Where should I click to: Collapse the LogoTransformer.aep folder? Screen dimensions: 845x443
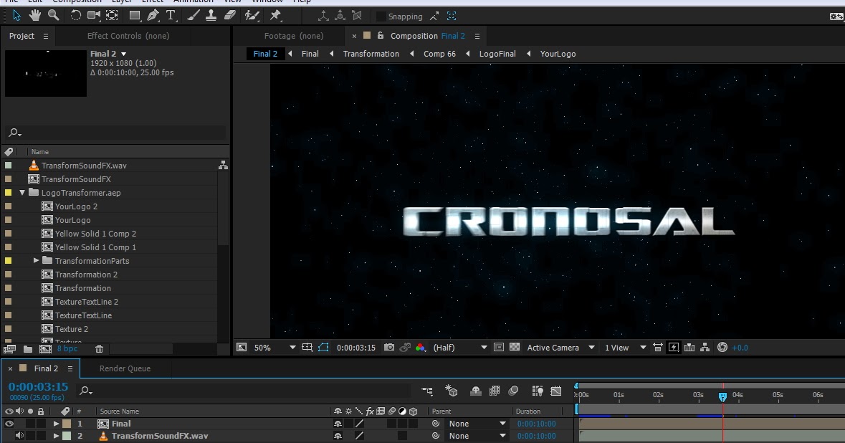[22, 192]
